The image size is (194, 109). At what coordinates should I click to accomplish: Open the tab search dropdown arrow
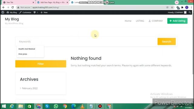click(x=177, y=2)
